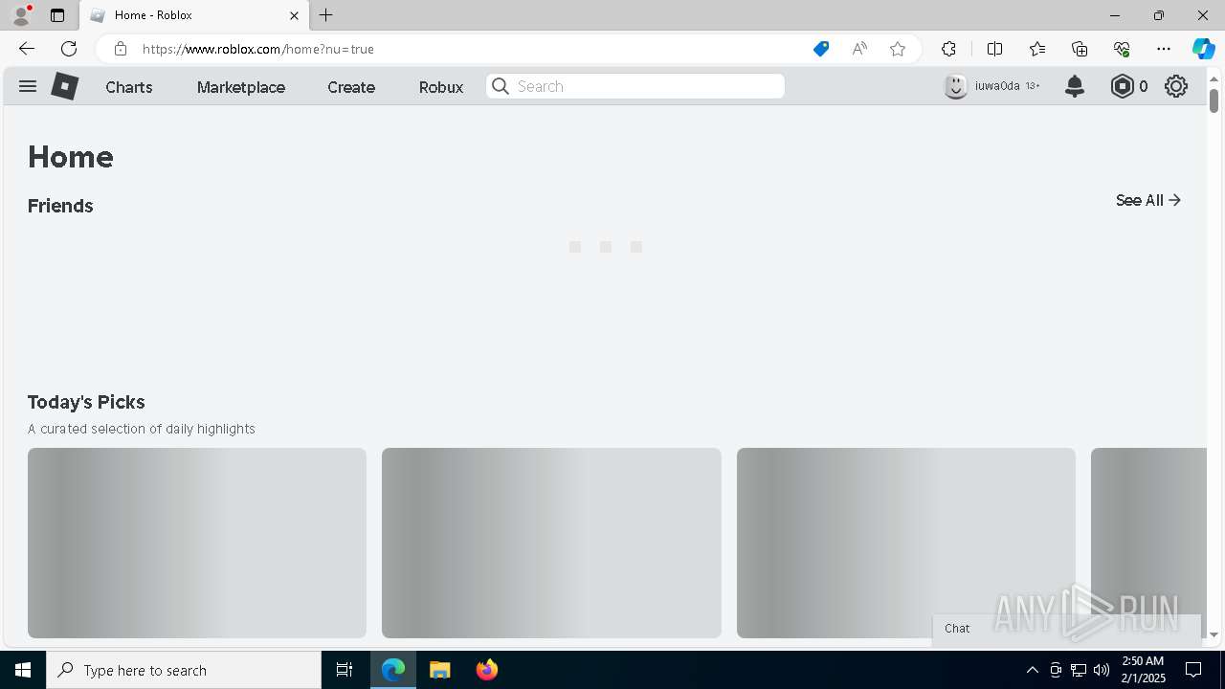The image size is (1225, 689).
Task: Open the iuwa0da profile link
Action: click(x=997, y=86)
